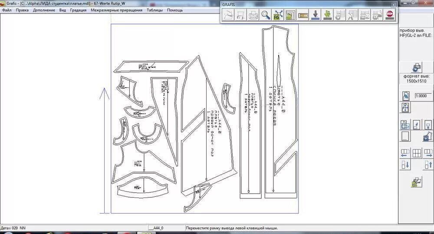Click the green checkmark confirm output icon
Image resolution: width=434 pixels, height=234 pixels.
[417, 182]
